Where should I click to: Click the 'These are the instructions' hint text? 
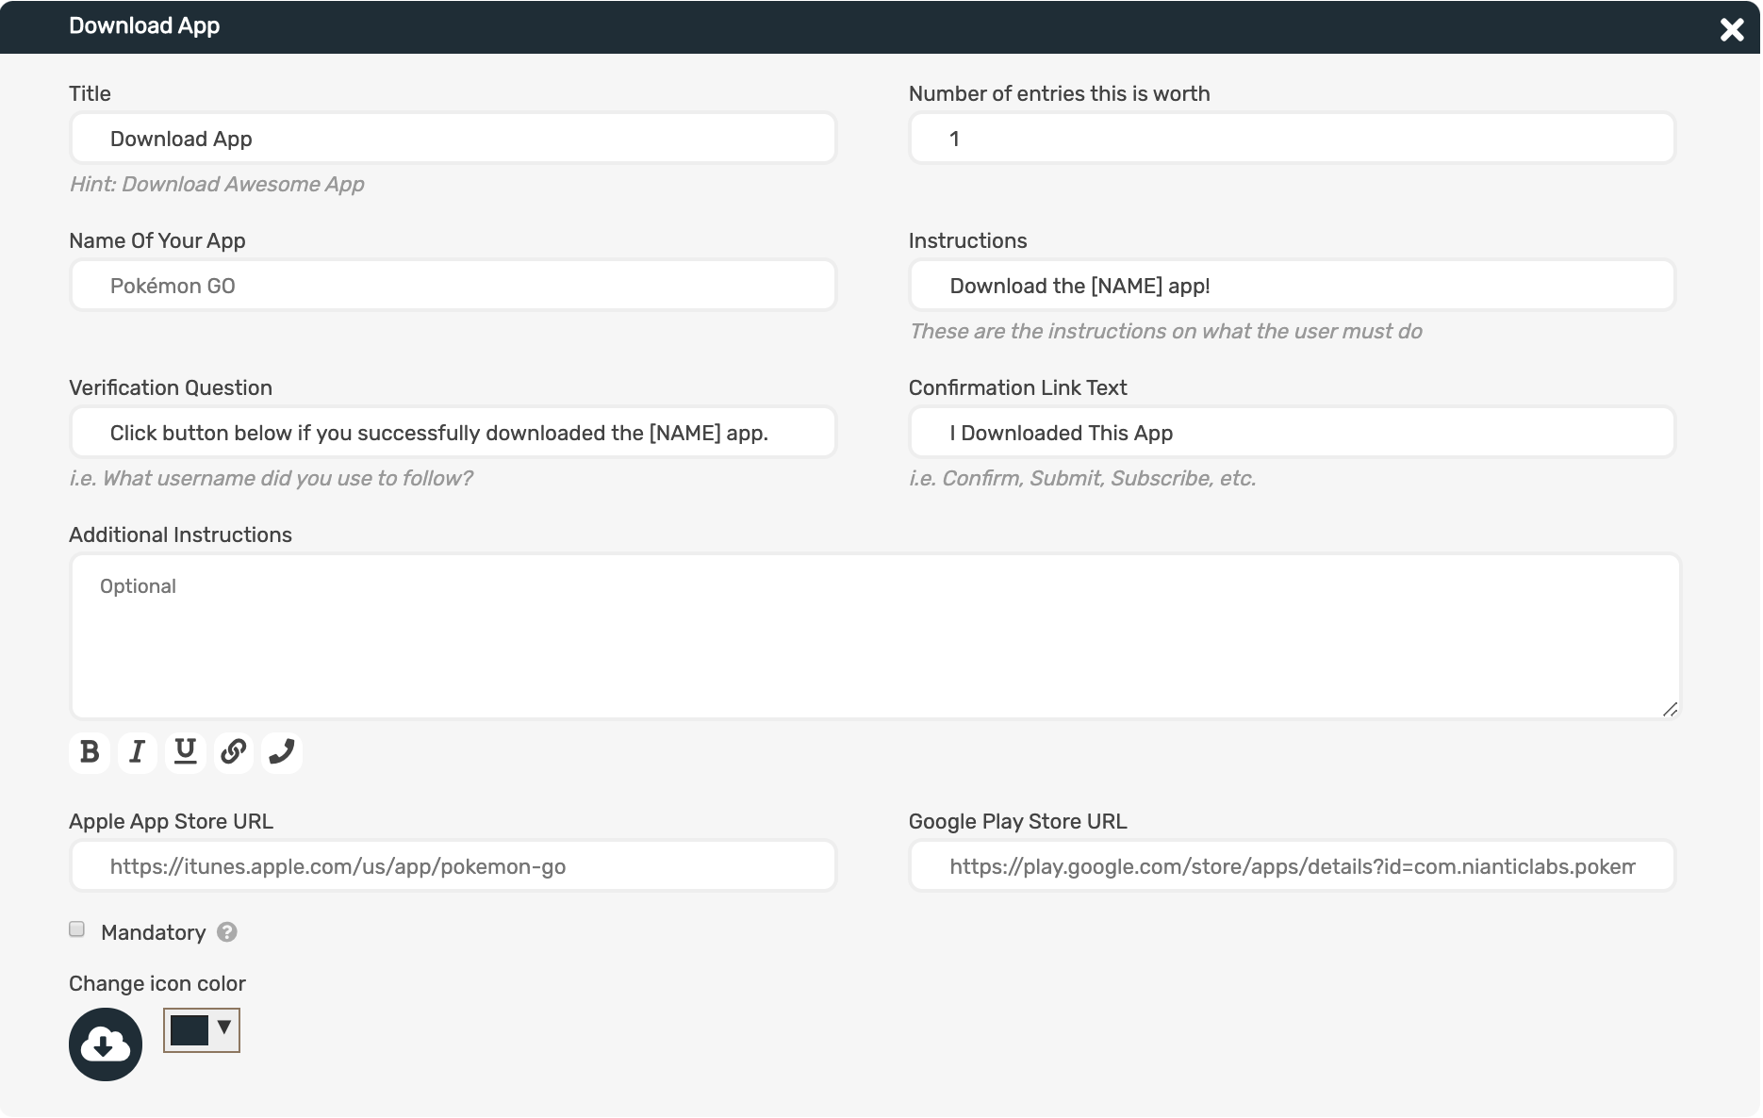pyautogui.click(x=1166, y=331)
